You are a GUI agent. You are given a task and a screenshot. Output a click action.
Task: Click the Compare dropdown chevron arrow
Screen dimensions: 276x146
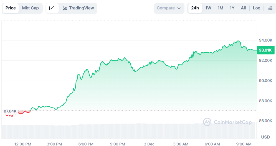coord(179,8)
